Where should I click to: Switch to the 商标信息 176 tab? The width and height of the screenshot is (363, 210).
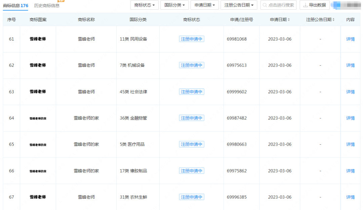15,5
